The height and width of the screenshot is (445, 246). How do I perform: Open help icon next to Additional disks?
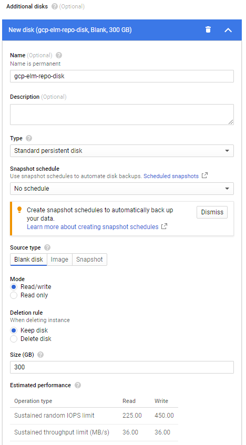click(x=55, y=6)
